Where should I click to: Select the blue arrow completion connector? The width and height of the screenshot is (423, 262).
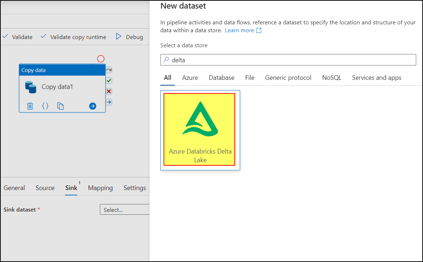pyautogui.click(x=109, y=102)
